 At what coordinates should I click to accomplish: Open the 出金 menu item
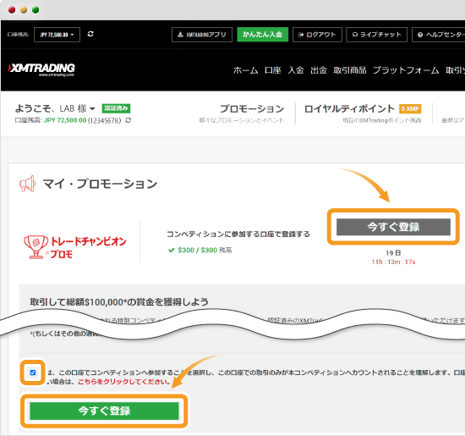pos(319,70)
